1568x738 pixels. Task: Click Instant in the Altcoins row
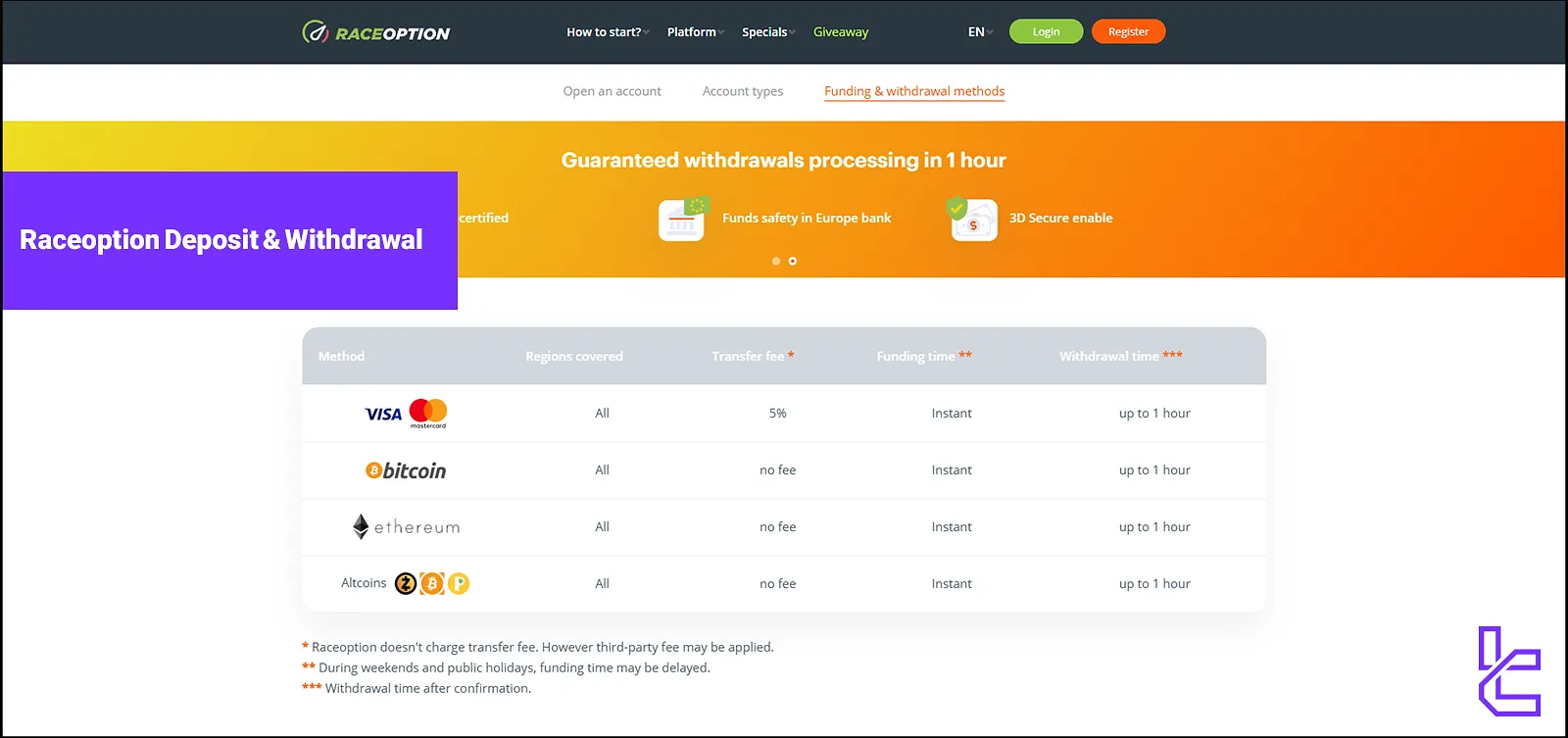[x=952, y=584]
